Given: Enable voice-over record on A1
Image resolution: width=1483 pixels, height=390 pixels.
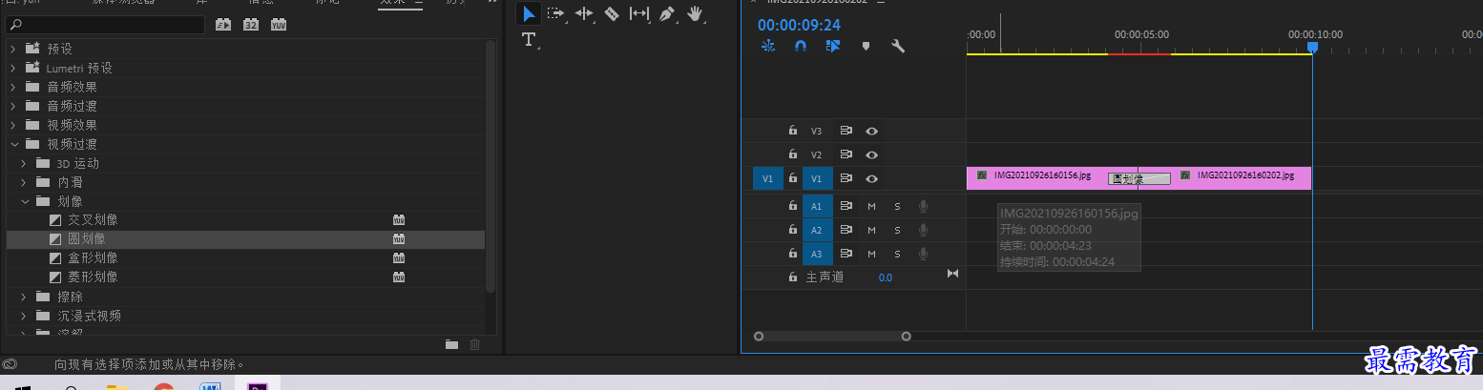Looking at the screenshot, I should (x=924, y=206).
